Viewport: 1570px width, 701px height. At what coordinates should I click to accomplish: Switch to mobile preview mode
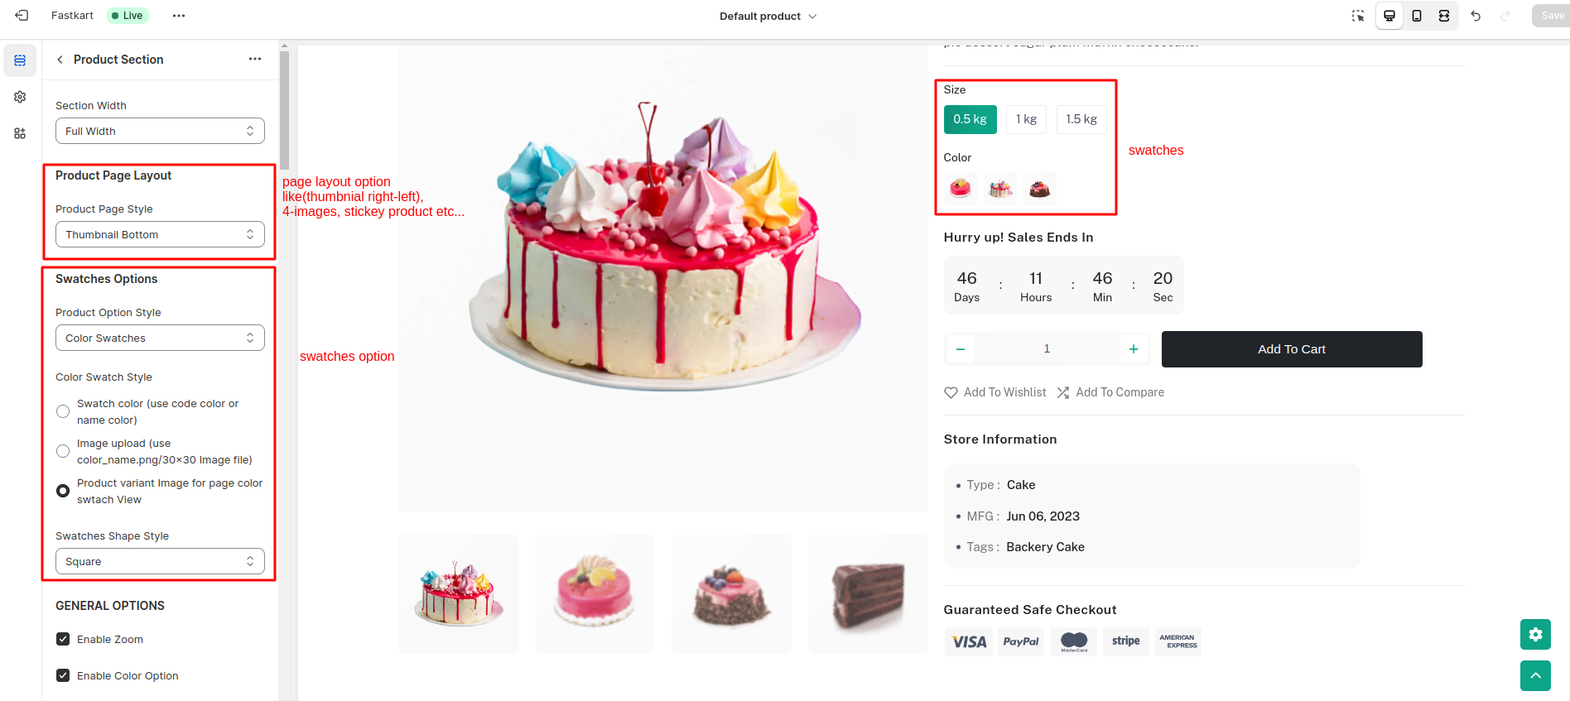pyautogui.click(x=1417, y=15)
